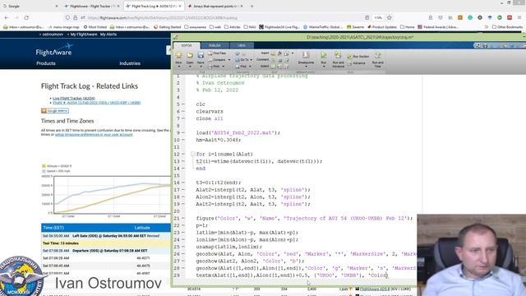Click Print in the MATLAB toolbar
The width and height of the screenshot is (526, 296).
tap(215, 67)
